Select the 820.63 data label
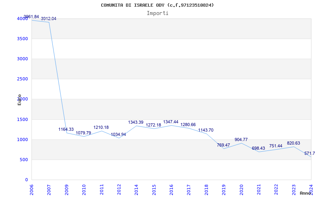The height and width of the screenshot is (197, 315). click(293, 143)
